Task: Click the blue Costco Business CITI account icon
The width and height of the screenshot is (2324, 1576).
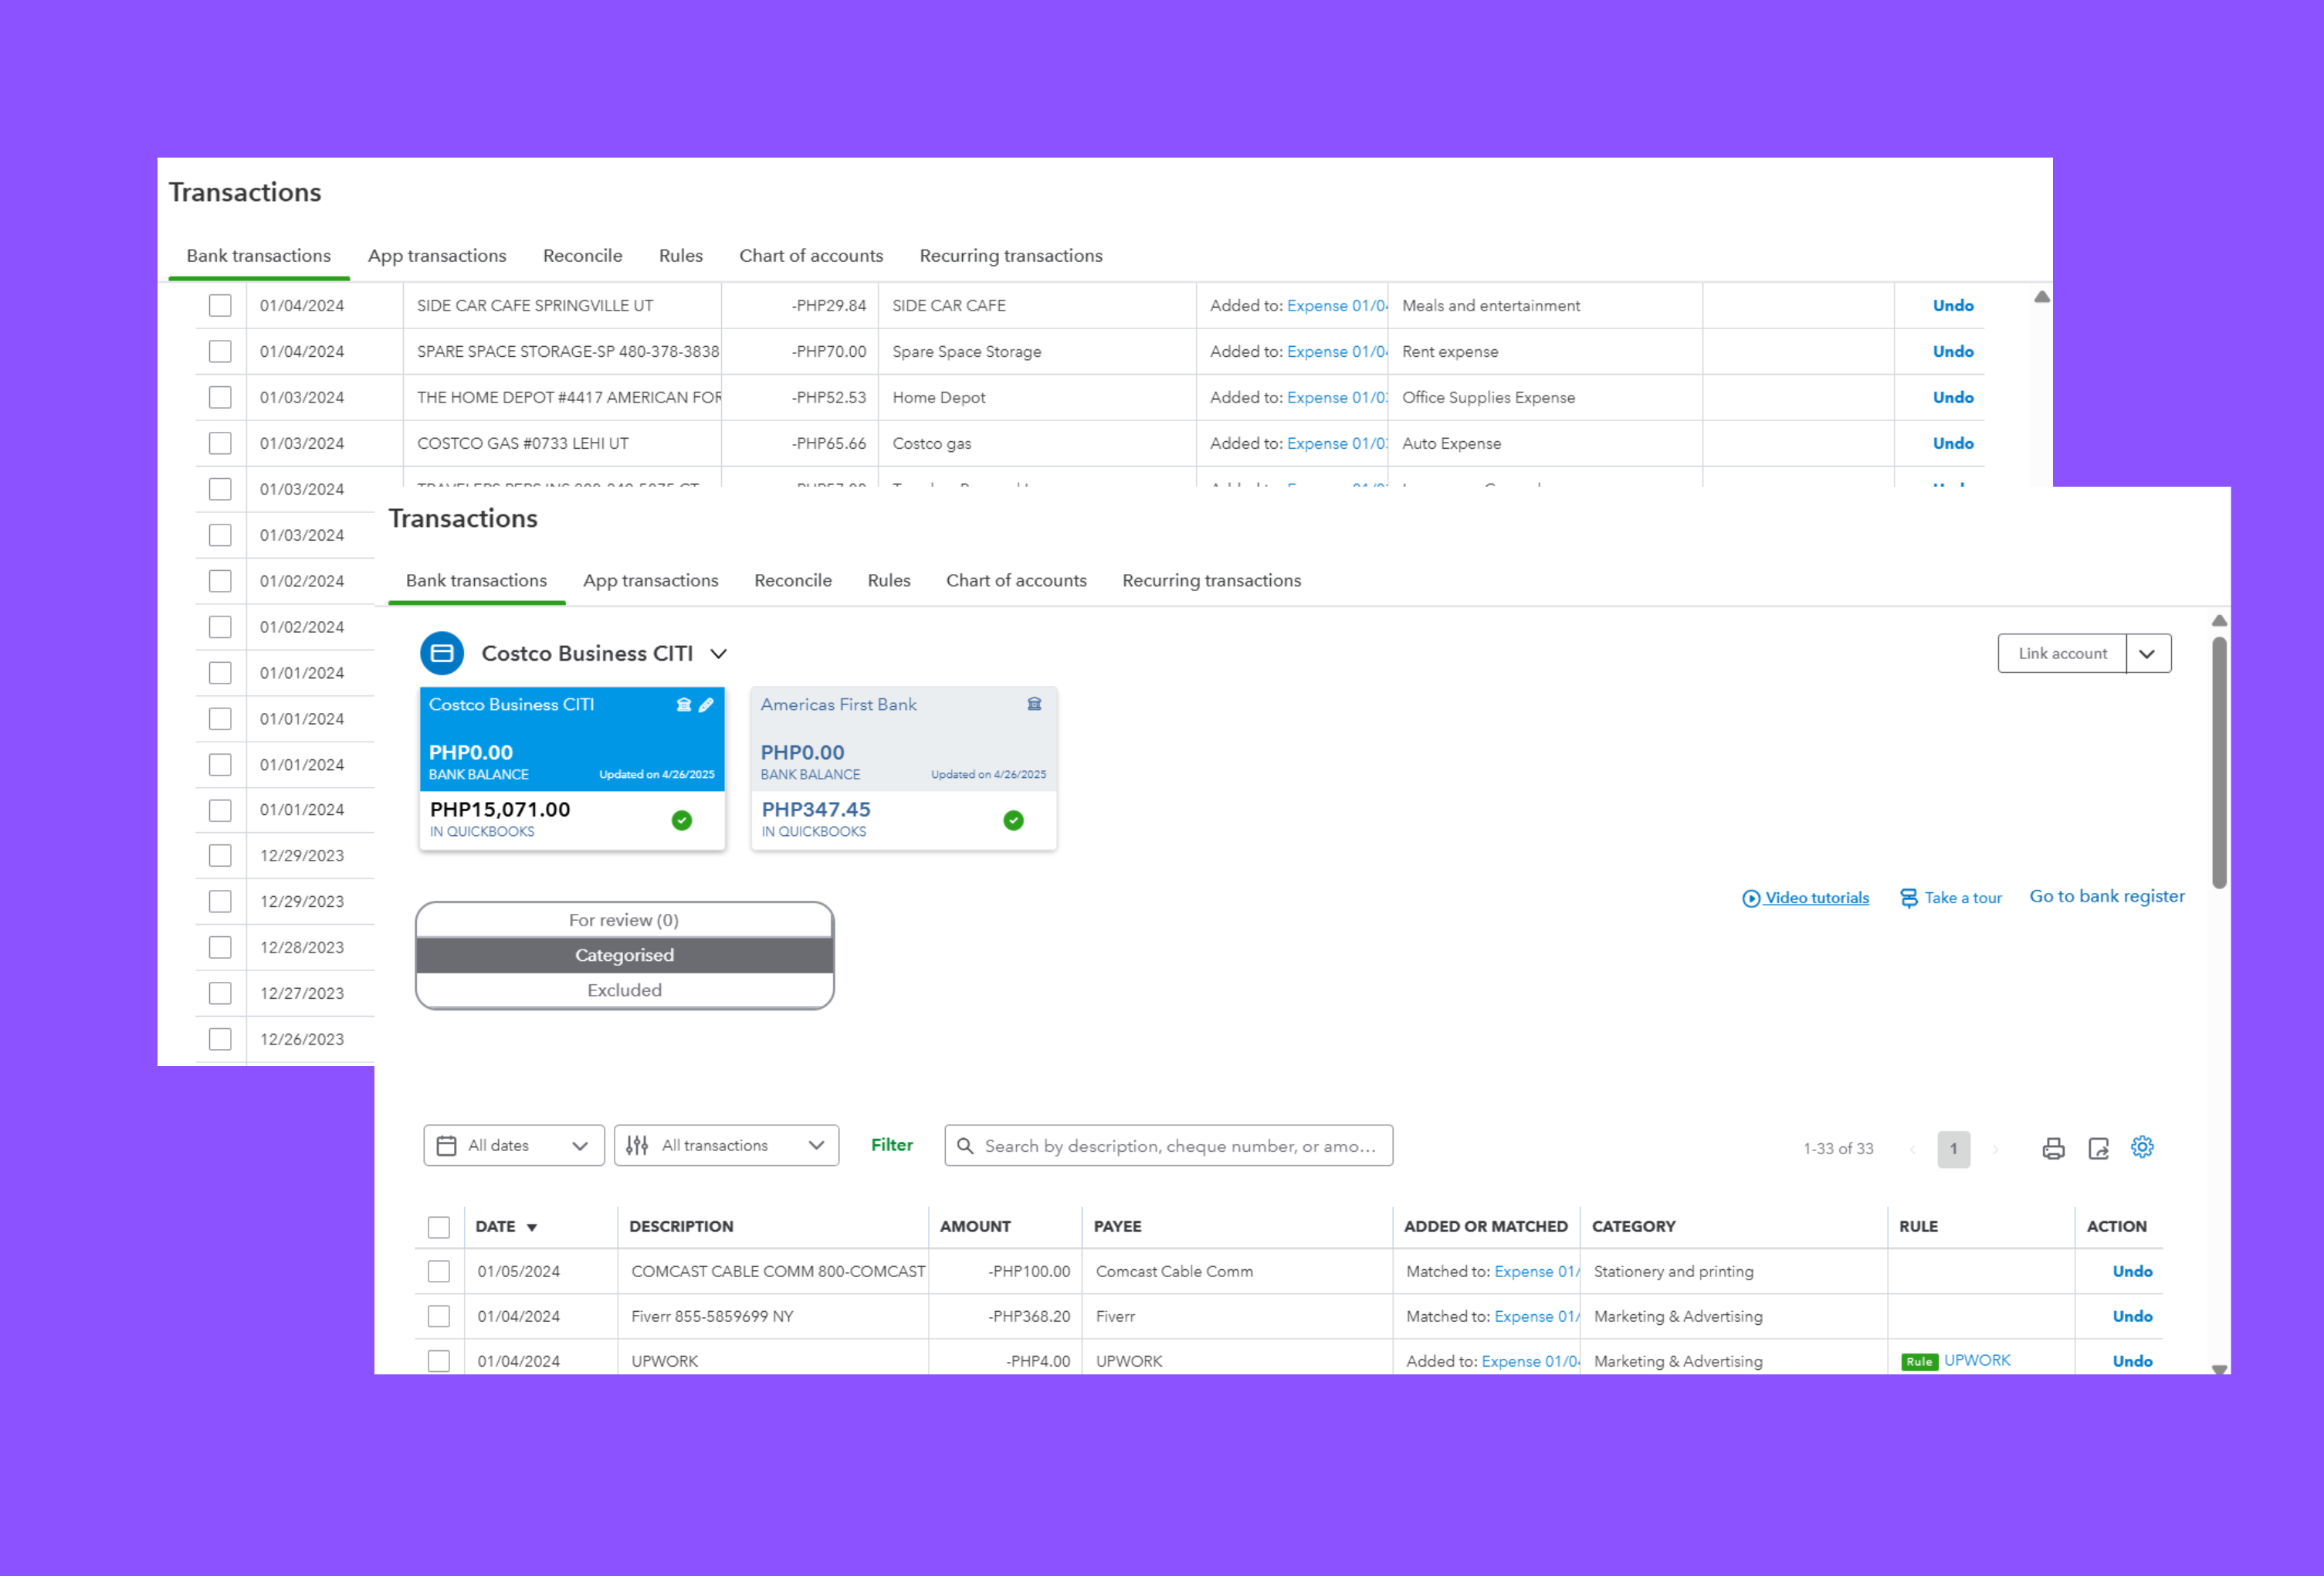Action: 442,654
